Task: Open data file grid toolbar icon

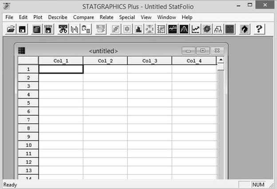Action: [36, 29]
